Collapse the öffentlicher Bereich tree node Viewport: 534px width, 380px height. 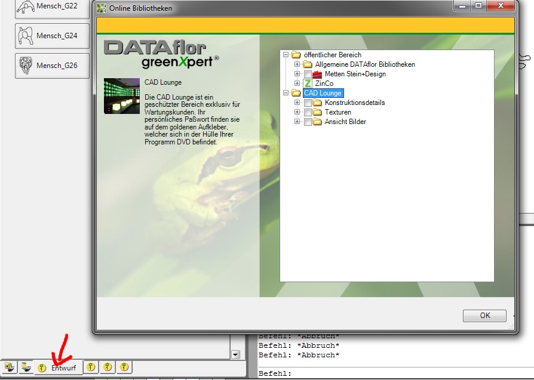286,55
